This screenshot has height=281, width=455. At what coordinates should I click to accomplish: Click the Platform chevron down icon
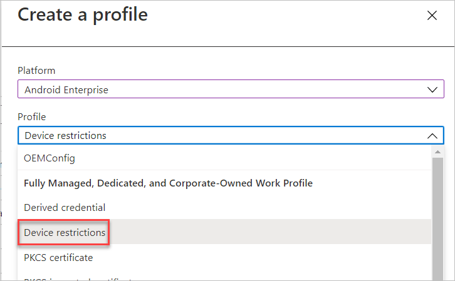(x=432, y=89)
